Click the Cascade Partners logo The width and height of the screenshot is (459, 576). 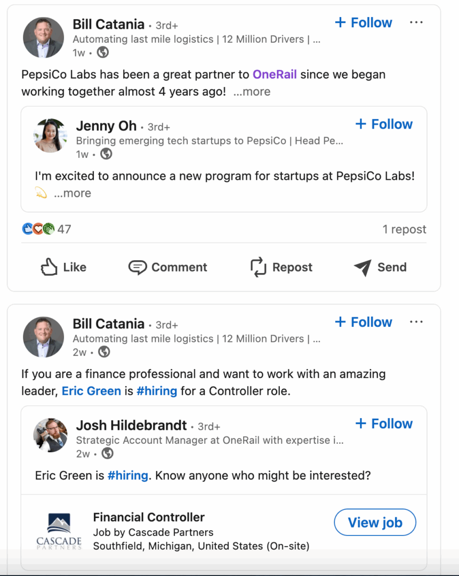(59, 531)
